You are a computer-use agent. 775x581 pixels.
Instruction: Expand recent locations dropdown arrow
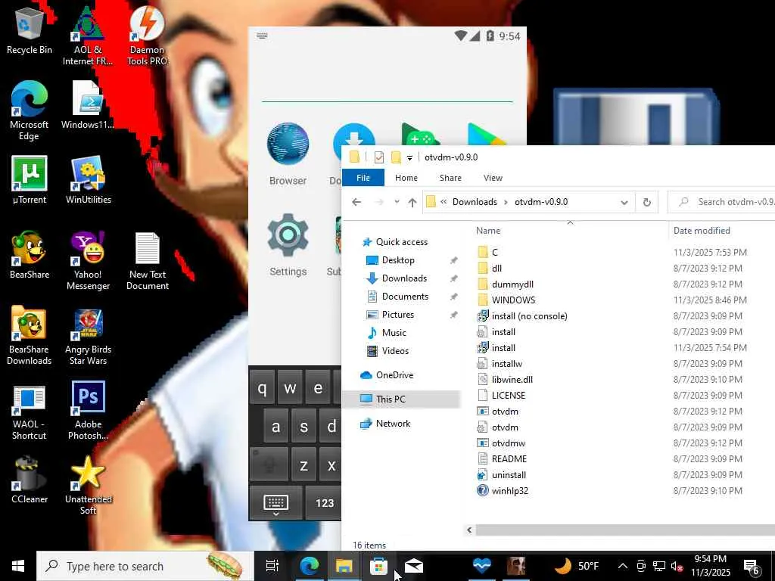pyautogui.click(x=397, y=202)
